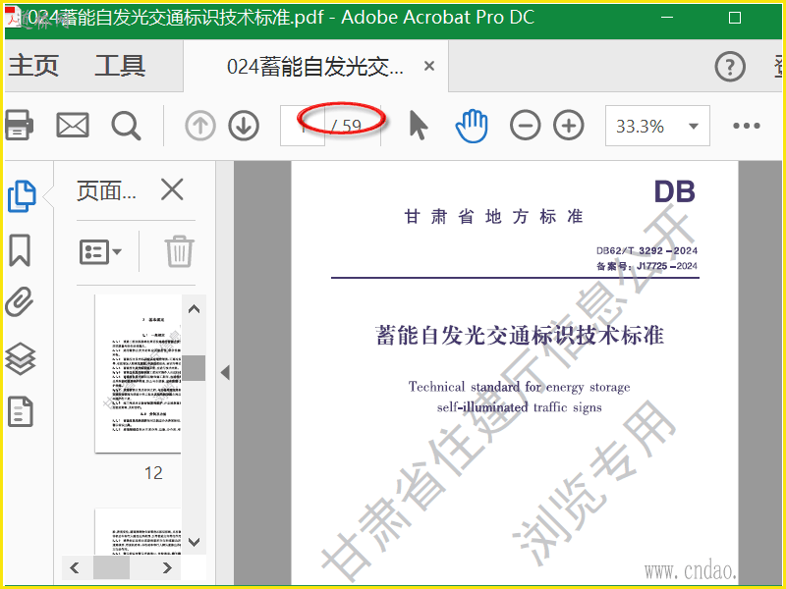Screen dimensions: 786x589
Task: Minimize the Acrobat window
Action: click(667, 18)
